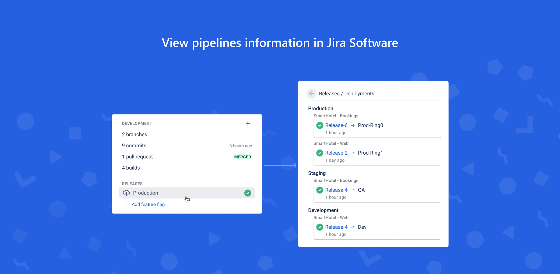This screenshot has width=560, height=274.
Task: Open Release-4 link in Staging
Action: point(336,190)
